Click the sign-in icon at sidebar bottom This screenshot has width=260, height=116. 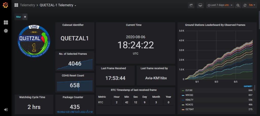6,110
